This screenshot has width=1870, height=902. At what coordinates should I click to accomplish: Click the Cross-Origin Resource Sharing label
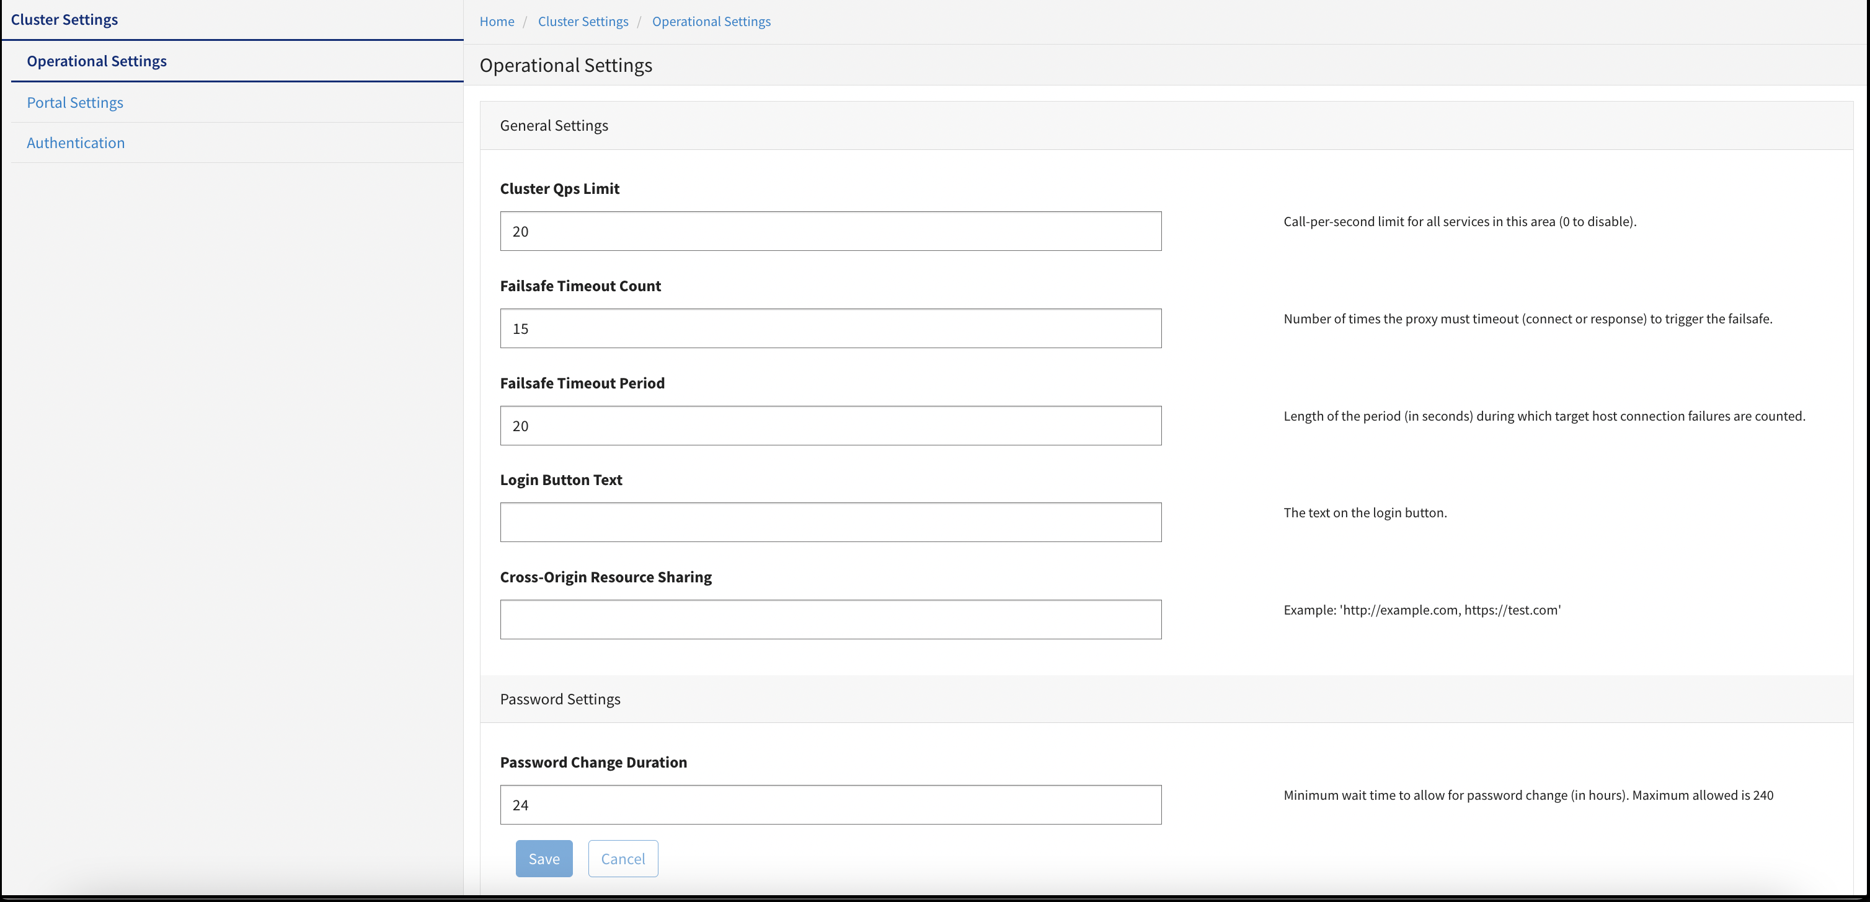pyautogui.click(x=605, y=577)
